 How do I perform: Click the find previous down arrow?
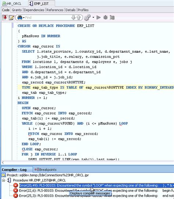73,18
